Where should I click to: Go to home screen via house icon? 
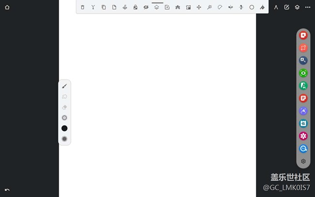[x=7, y=7]
